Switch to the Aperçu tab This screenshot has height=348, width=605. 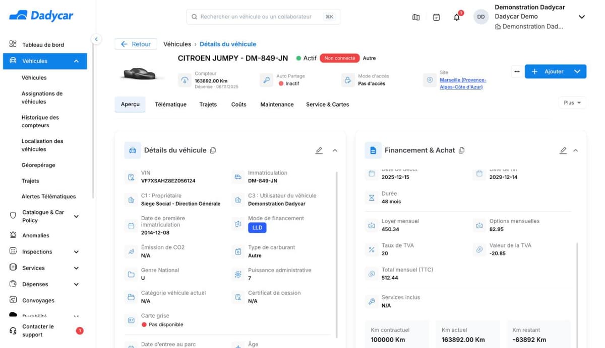point(130,104)
